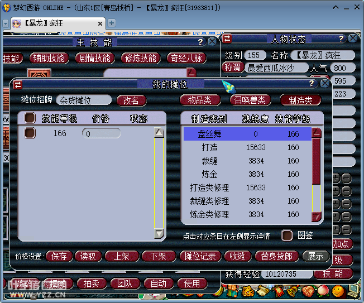Open the 奇经八脉 skills tab

186,58
